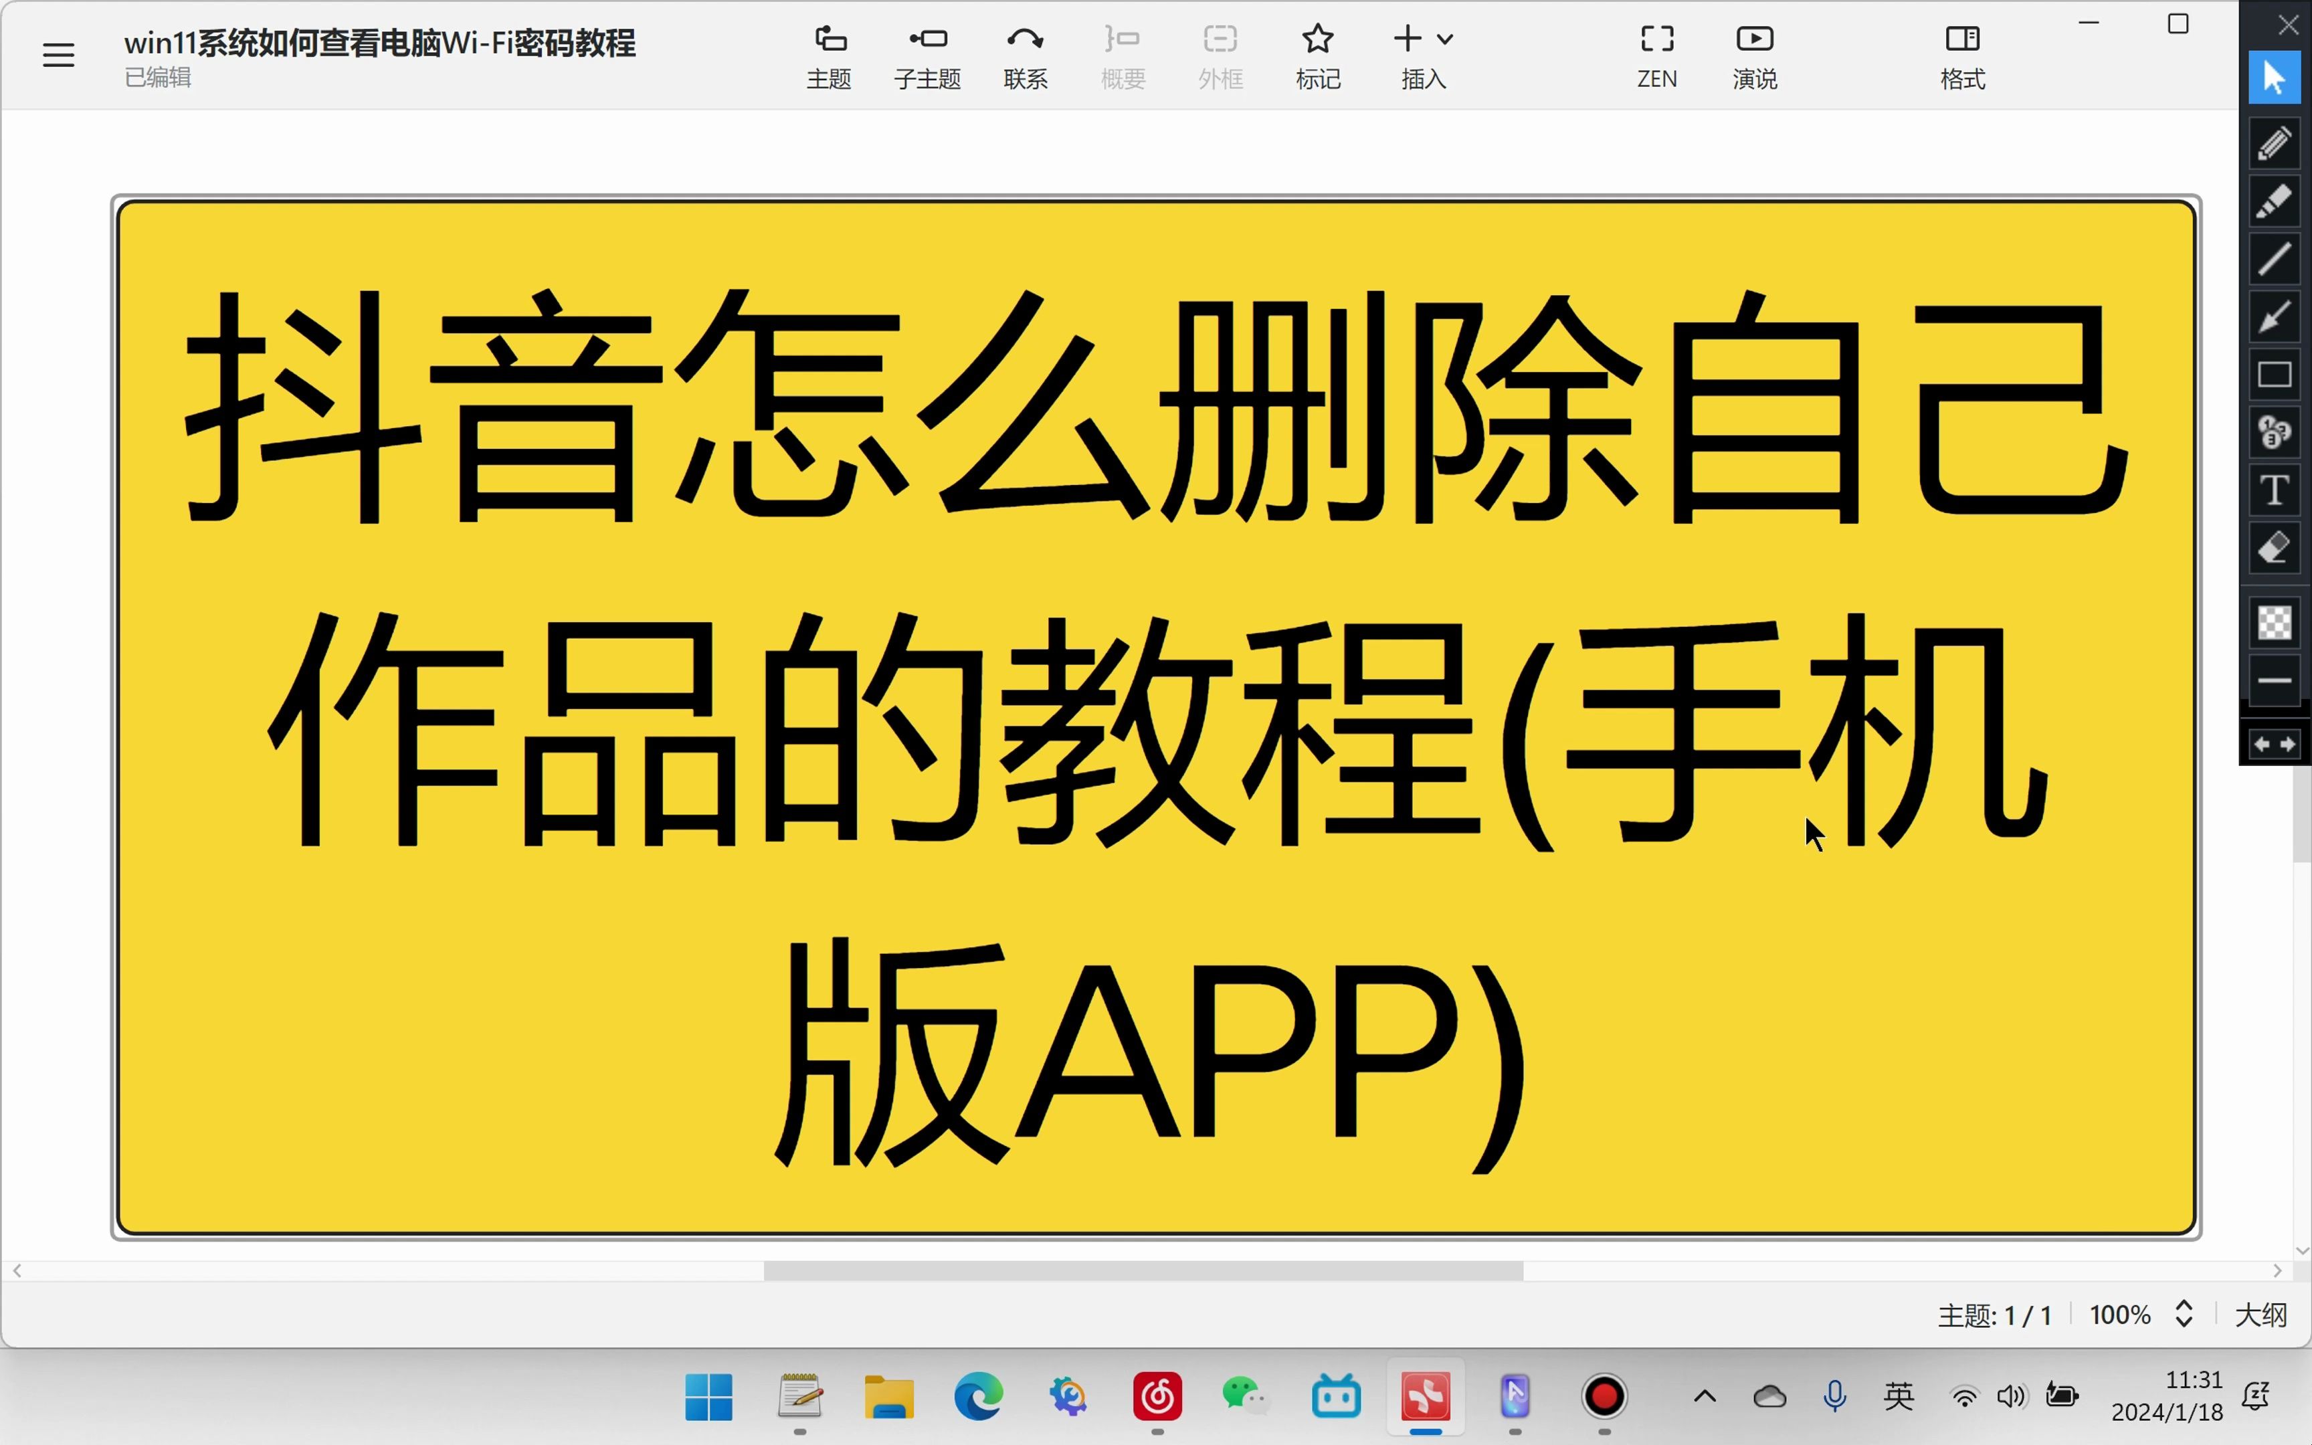Click the horizontal scrollbar thumb

[x=1143, y=1271]
